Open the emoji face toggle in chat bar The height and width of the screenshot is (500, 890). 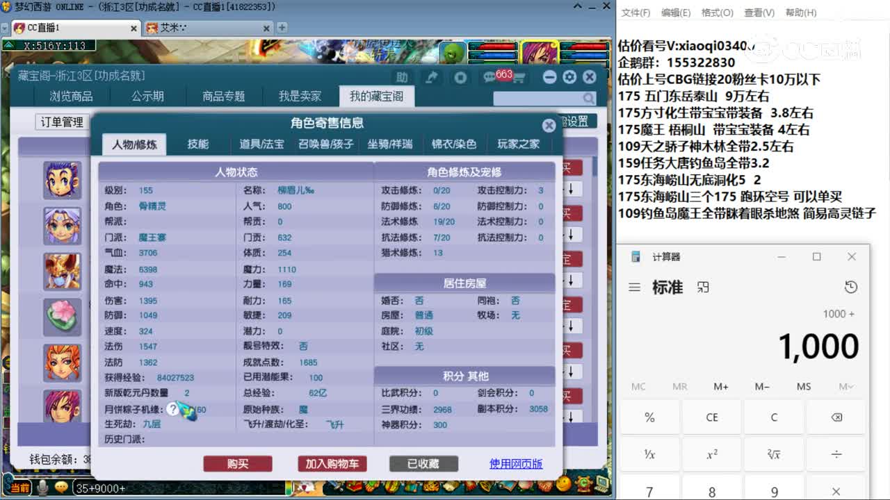point(63,488)
